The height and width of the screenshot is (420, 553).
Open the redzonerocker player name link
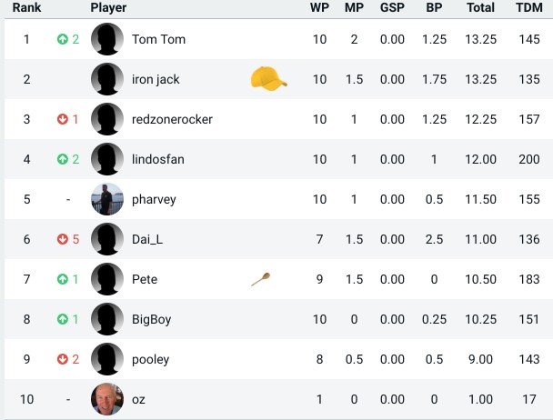(172, 119)
